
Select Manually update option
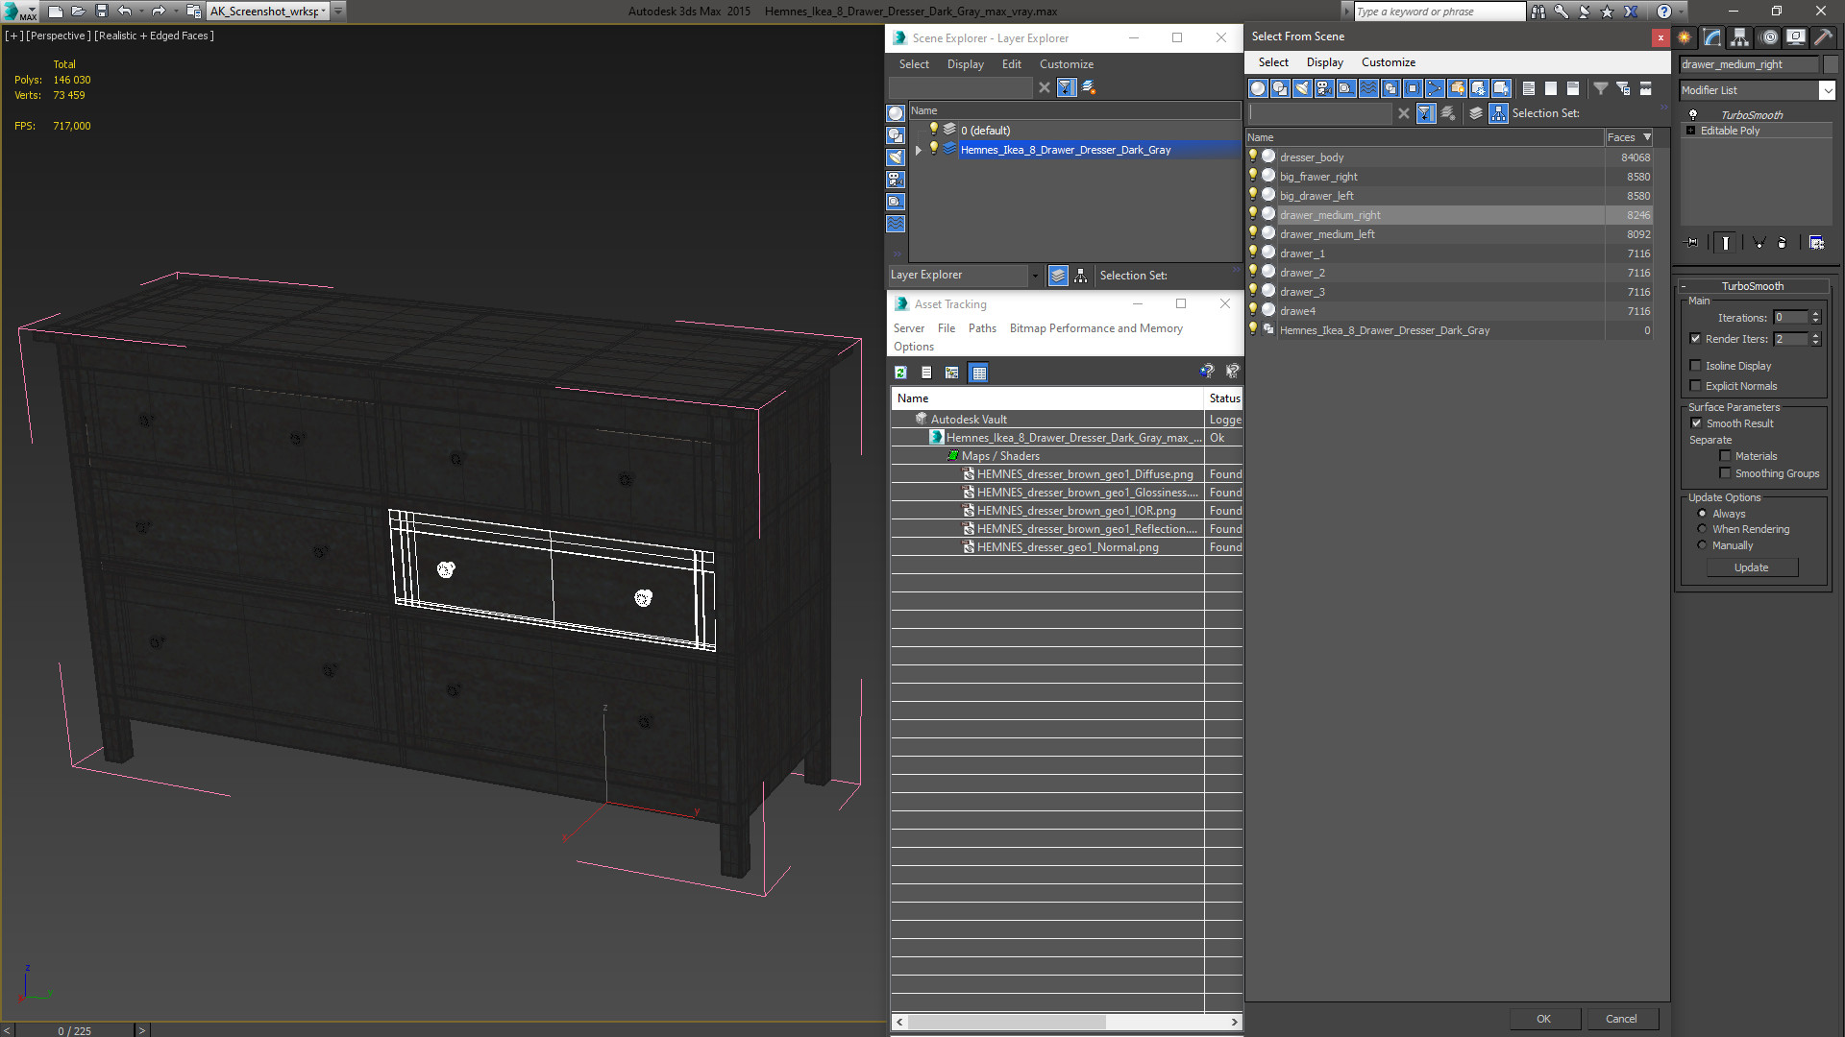click(1702, 544)
